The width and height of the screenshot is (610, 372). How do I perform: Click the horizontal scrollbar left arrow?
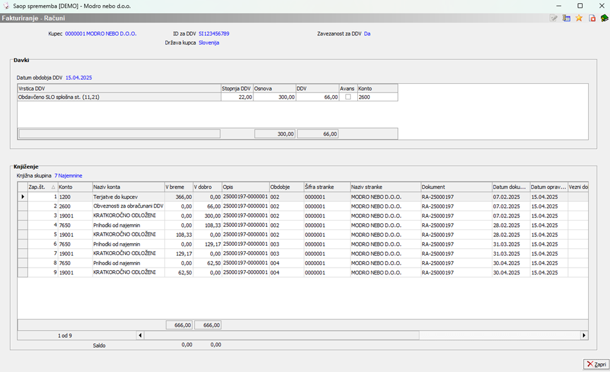(140, 336)
